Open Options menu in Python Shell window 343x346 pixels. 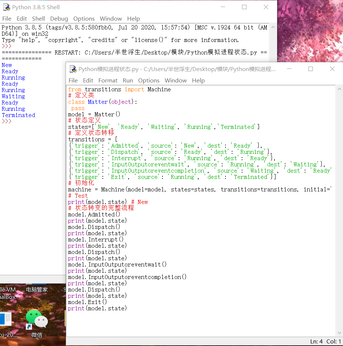(x=84, y=18)
